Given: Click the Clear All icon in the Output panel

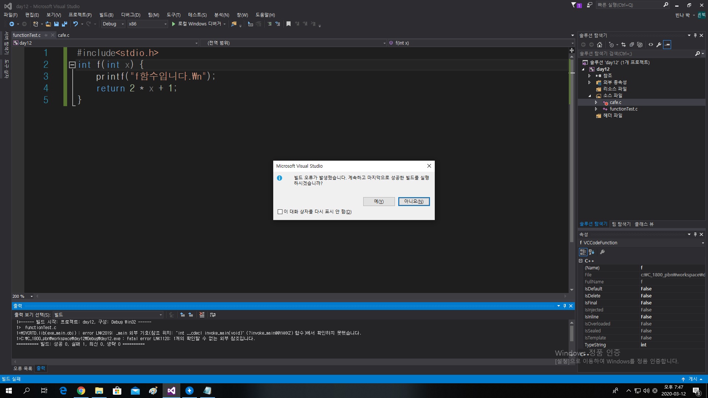Looking at the screenshot, I should pos(202,315).
